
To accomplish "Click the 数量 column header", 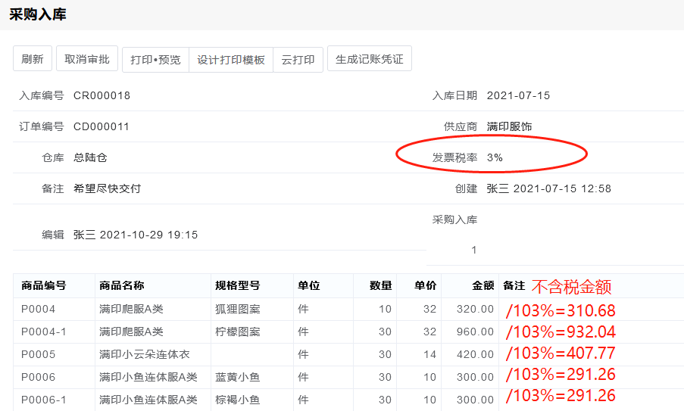I will 380,285.
